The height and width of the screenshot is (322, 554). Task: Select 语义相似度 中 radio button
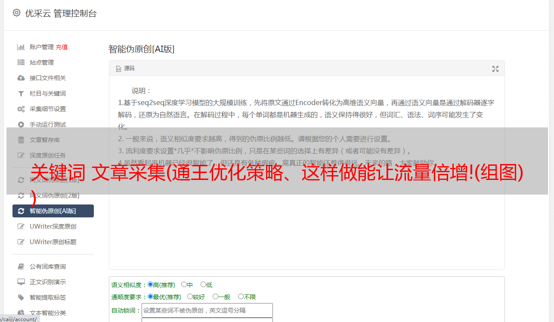tap(184, 285)
